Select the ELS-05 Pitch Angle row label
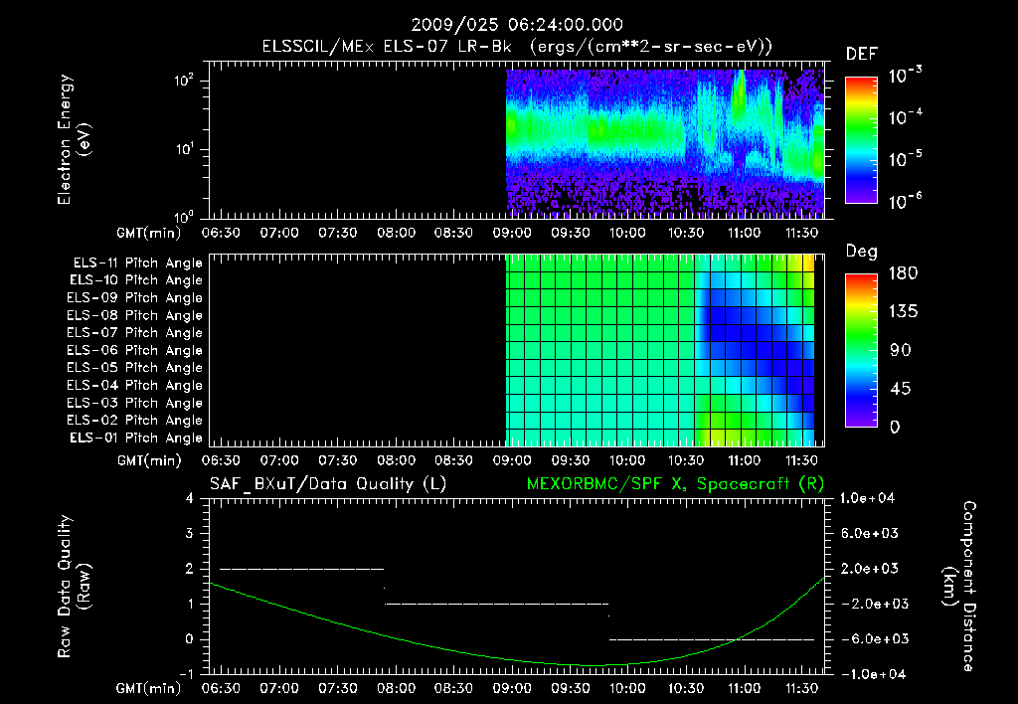This screenshot has width=1018, height=704. click(x=134, y=368)
